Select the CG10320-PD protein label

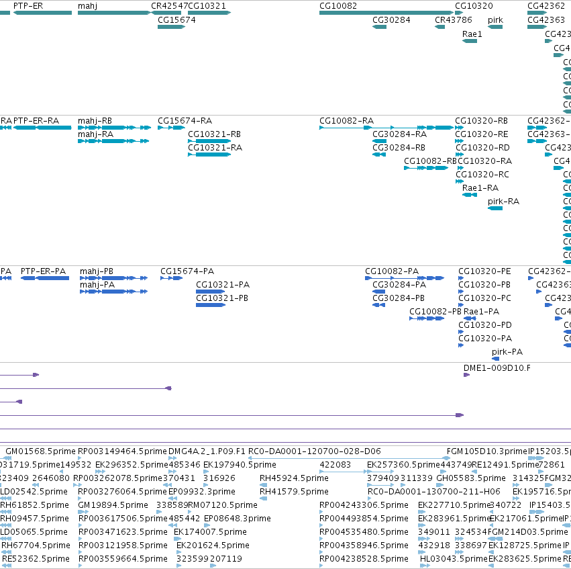point(484,325)
